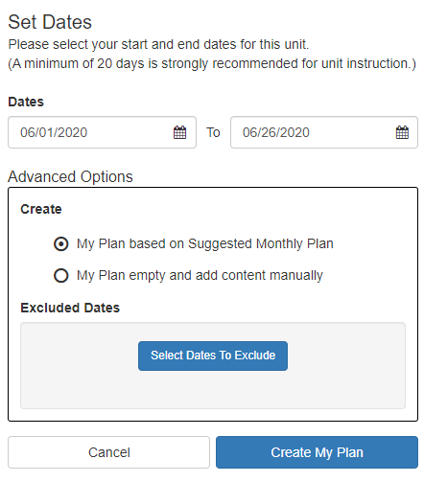The image size is (424, 482).
Task: Click Create My Plan
Action: (x=317, y=452)
